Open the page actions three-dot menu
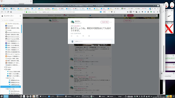 (109, 12)
